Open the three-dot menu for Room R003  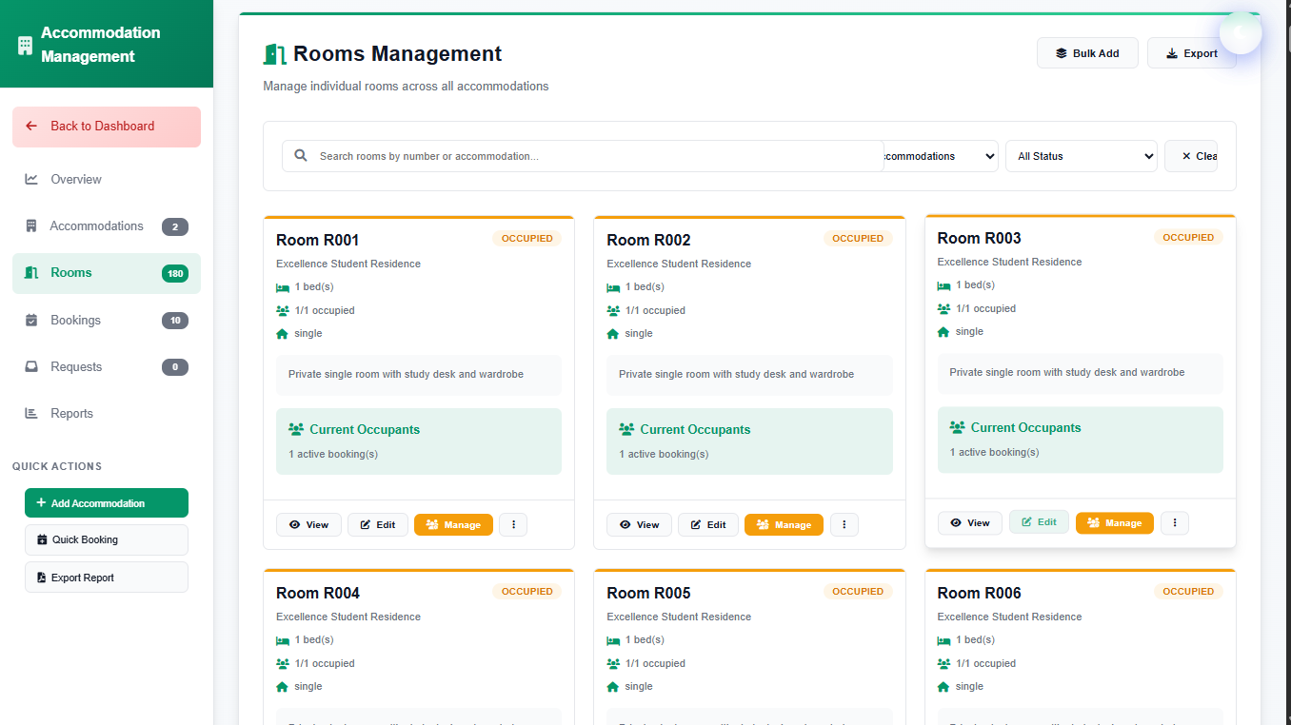1174,522
